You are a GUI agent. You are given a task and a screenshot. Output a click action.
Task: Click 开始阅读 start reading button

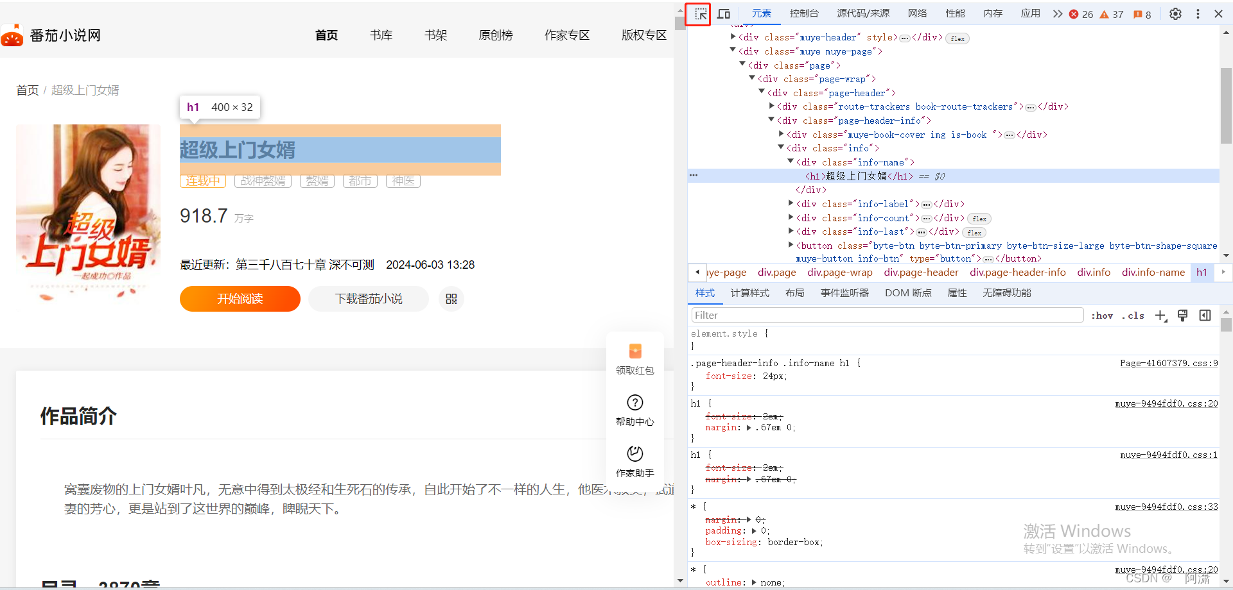point(240,299)
